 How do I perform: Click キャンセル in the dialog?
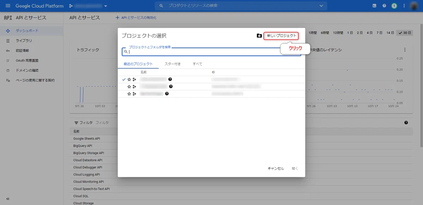pyautogui.click(x=276, y=168)
